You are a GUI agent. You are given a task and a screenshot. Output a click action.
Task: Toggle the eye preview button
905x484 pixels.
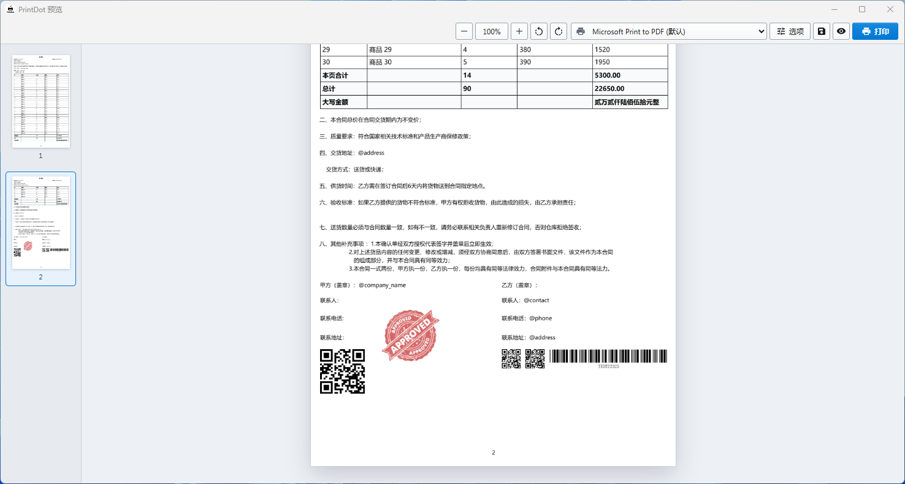(x=841, y=31)
